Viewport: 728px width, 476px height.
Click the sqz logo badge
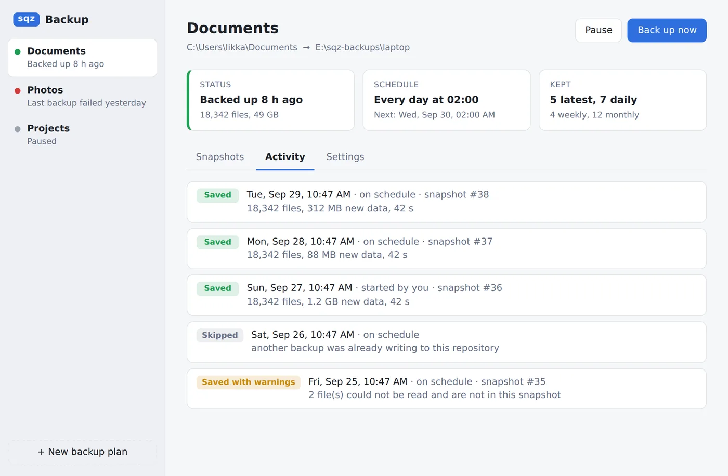tap(27, 19)
